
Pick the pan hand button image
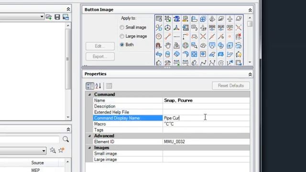pos(168,45)
